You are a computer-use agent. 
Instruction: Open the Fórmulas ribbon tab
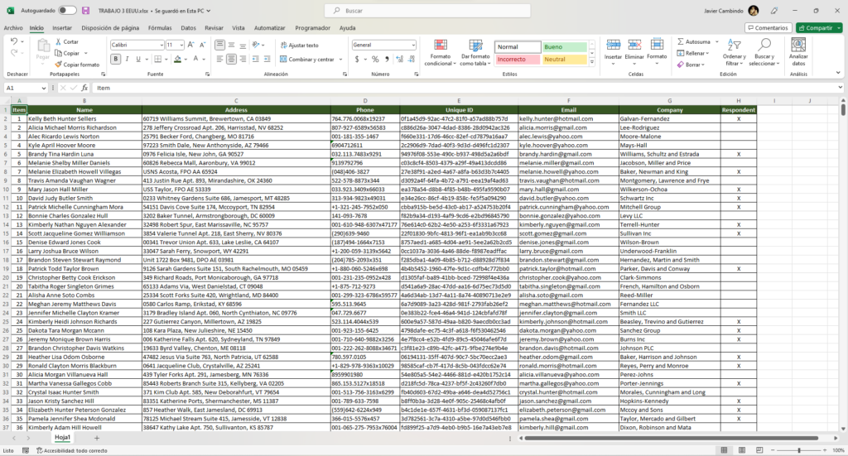tap(160, 27)
